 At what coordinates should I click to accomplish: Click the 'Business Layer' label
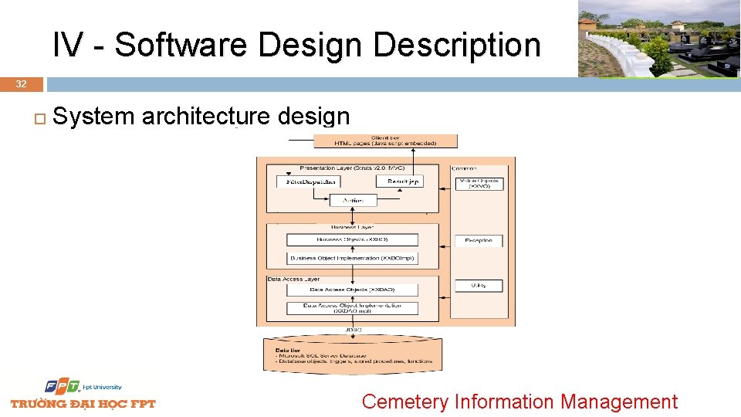click(x=352, y=227)
